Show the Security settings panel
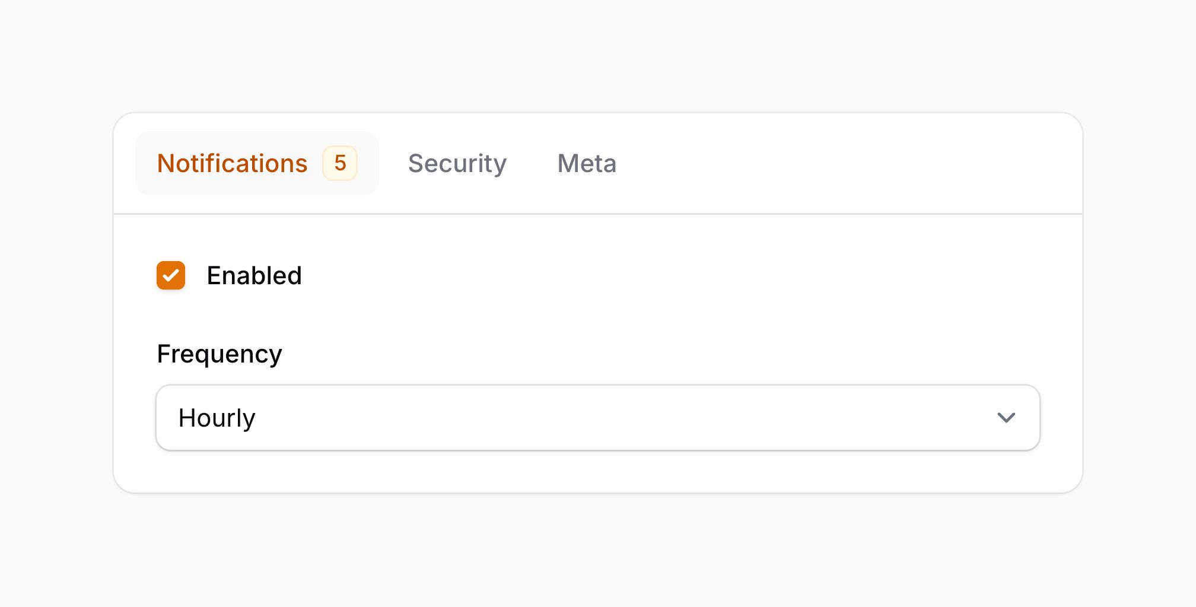The image size is (1196, 607). 457,163
